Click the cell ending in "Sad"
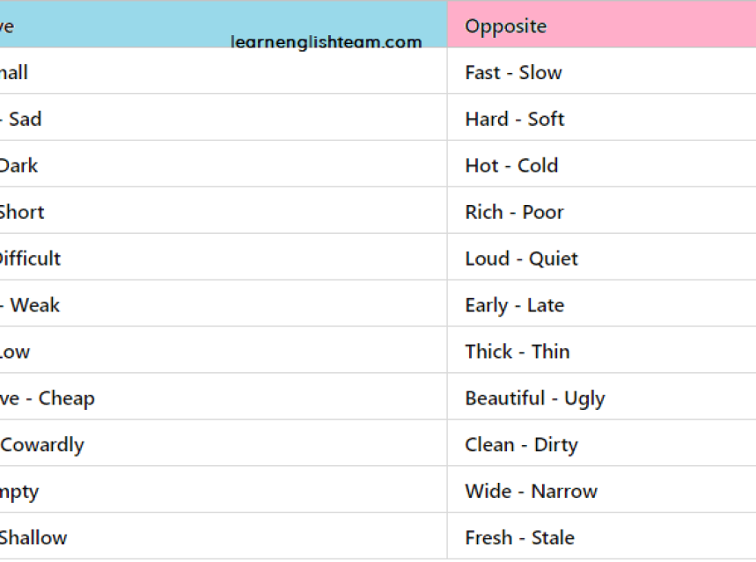Screen dimensions: 756x562 22,120
